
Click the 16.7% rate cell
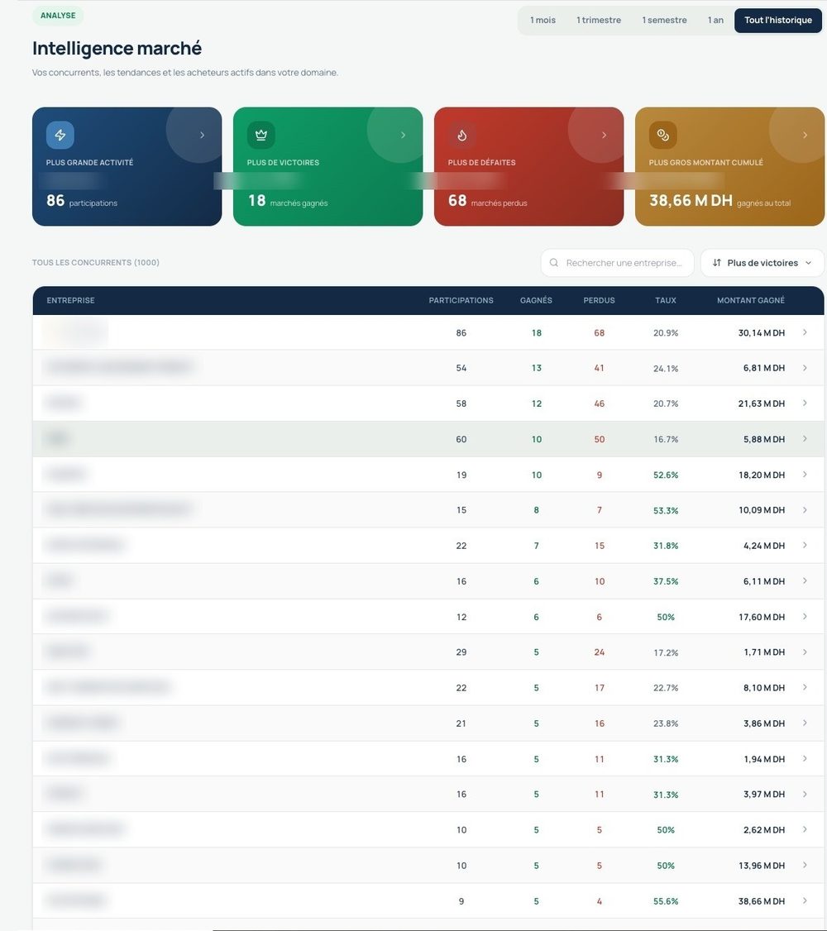coord(666,439)
